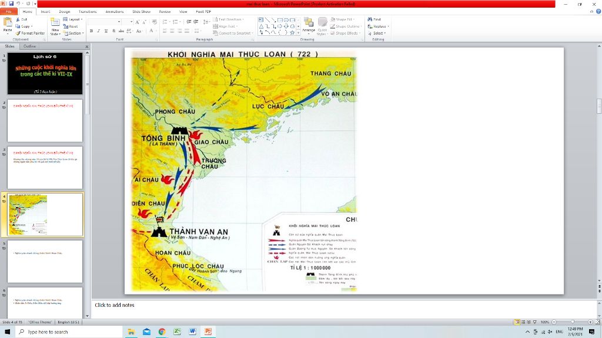
Task: Insert a New Slide via icon
Action: pyautogui.click(x=55, y=22)
